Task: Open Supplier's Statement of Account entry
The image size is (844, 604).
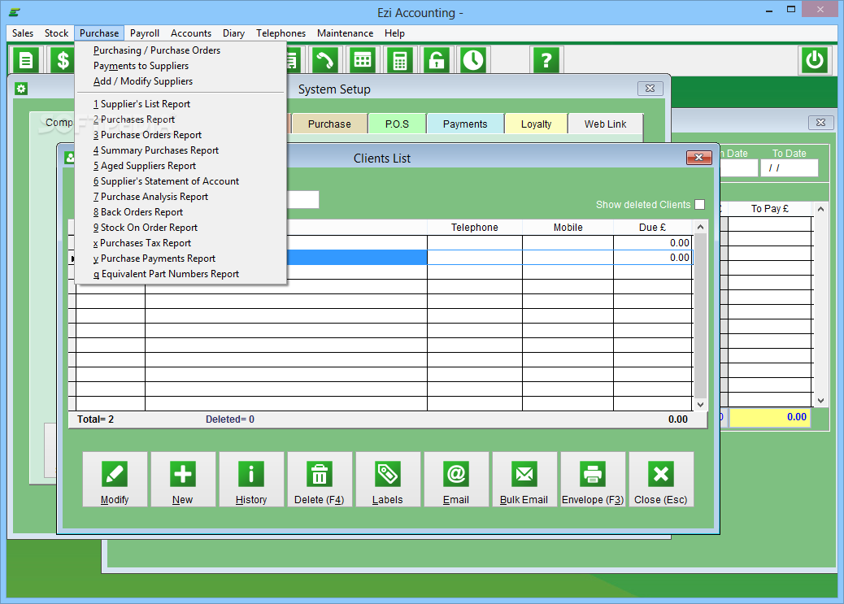Action: tap(181, 181)
